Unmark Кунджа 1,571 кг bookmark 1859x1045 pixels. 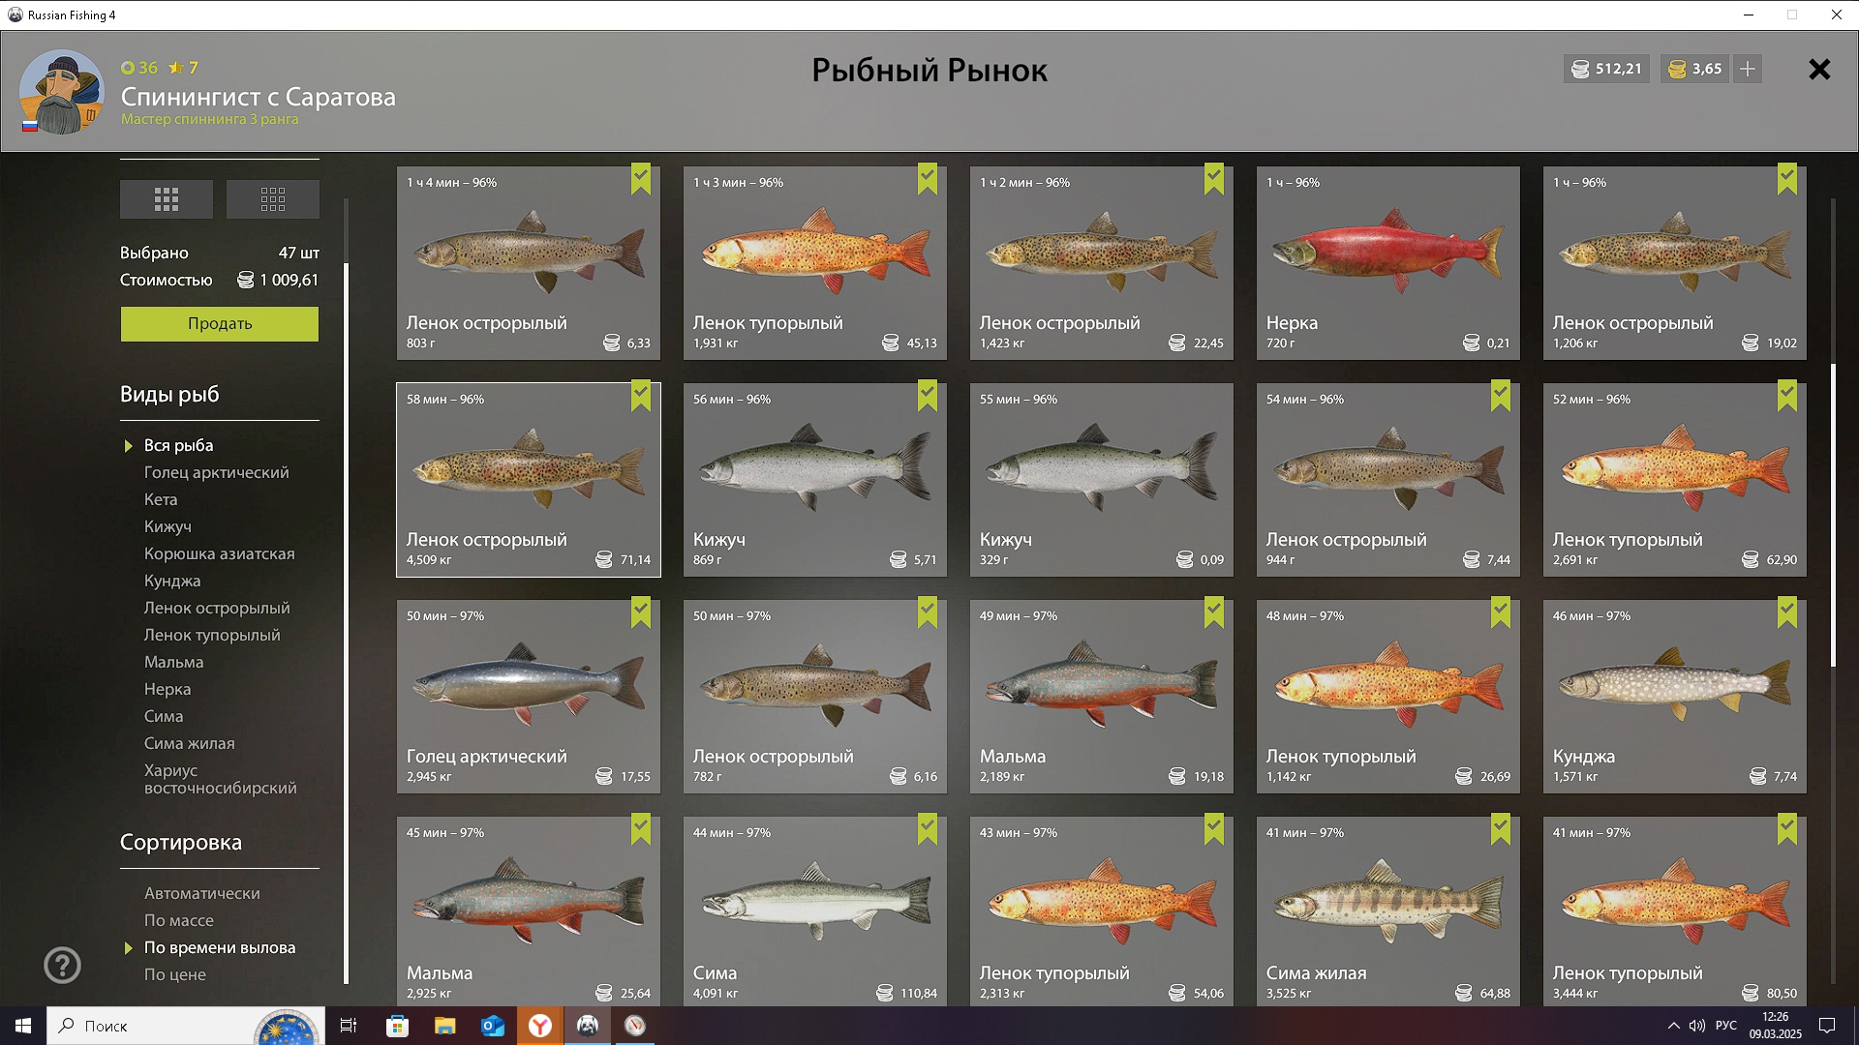point(1787,613)
